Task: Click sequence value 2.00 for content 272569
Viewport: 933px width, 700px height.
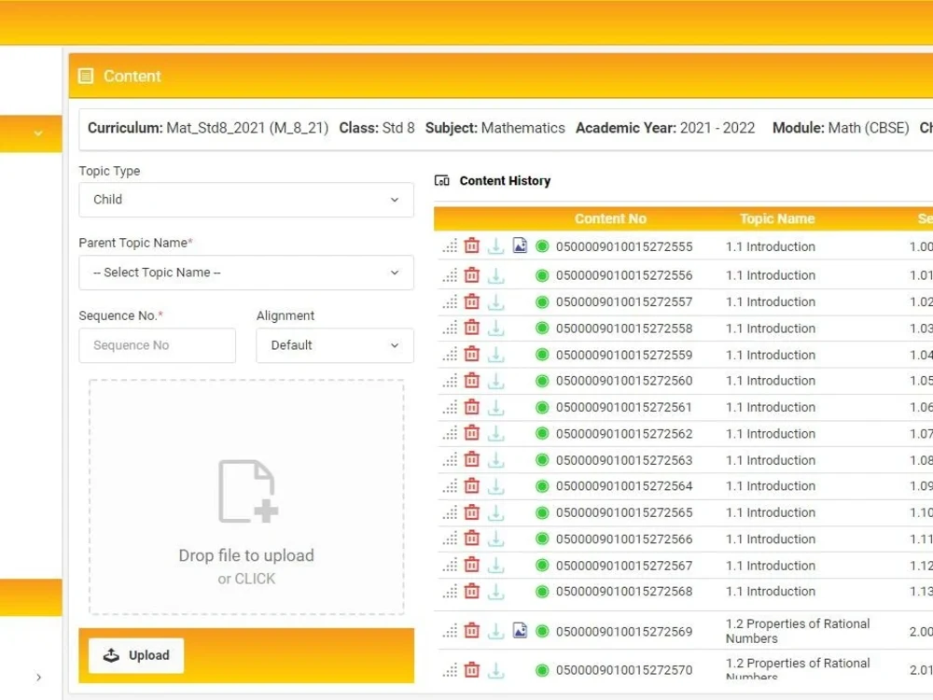Action: point(921,632)
